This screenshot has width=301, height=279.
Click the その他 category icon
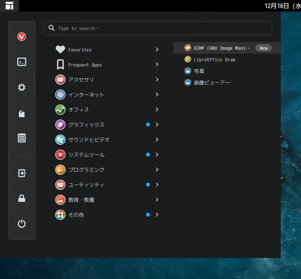click(x=60, y=215)
